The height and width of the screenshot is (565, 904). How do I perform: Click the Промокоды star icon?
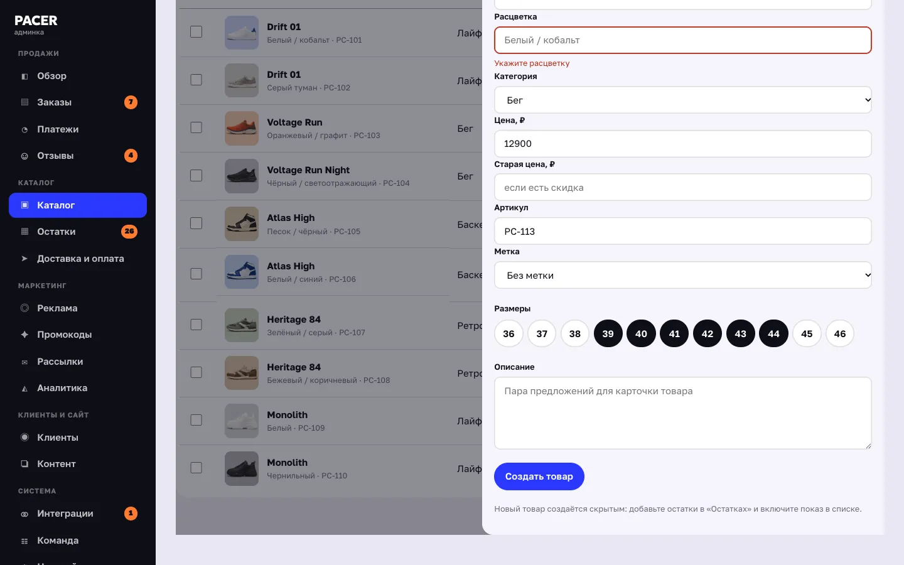pyautogui.click(x=24, y=335)
